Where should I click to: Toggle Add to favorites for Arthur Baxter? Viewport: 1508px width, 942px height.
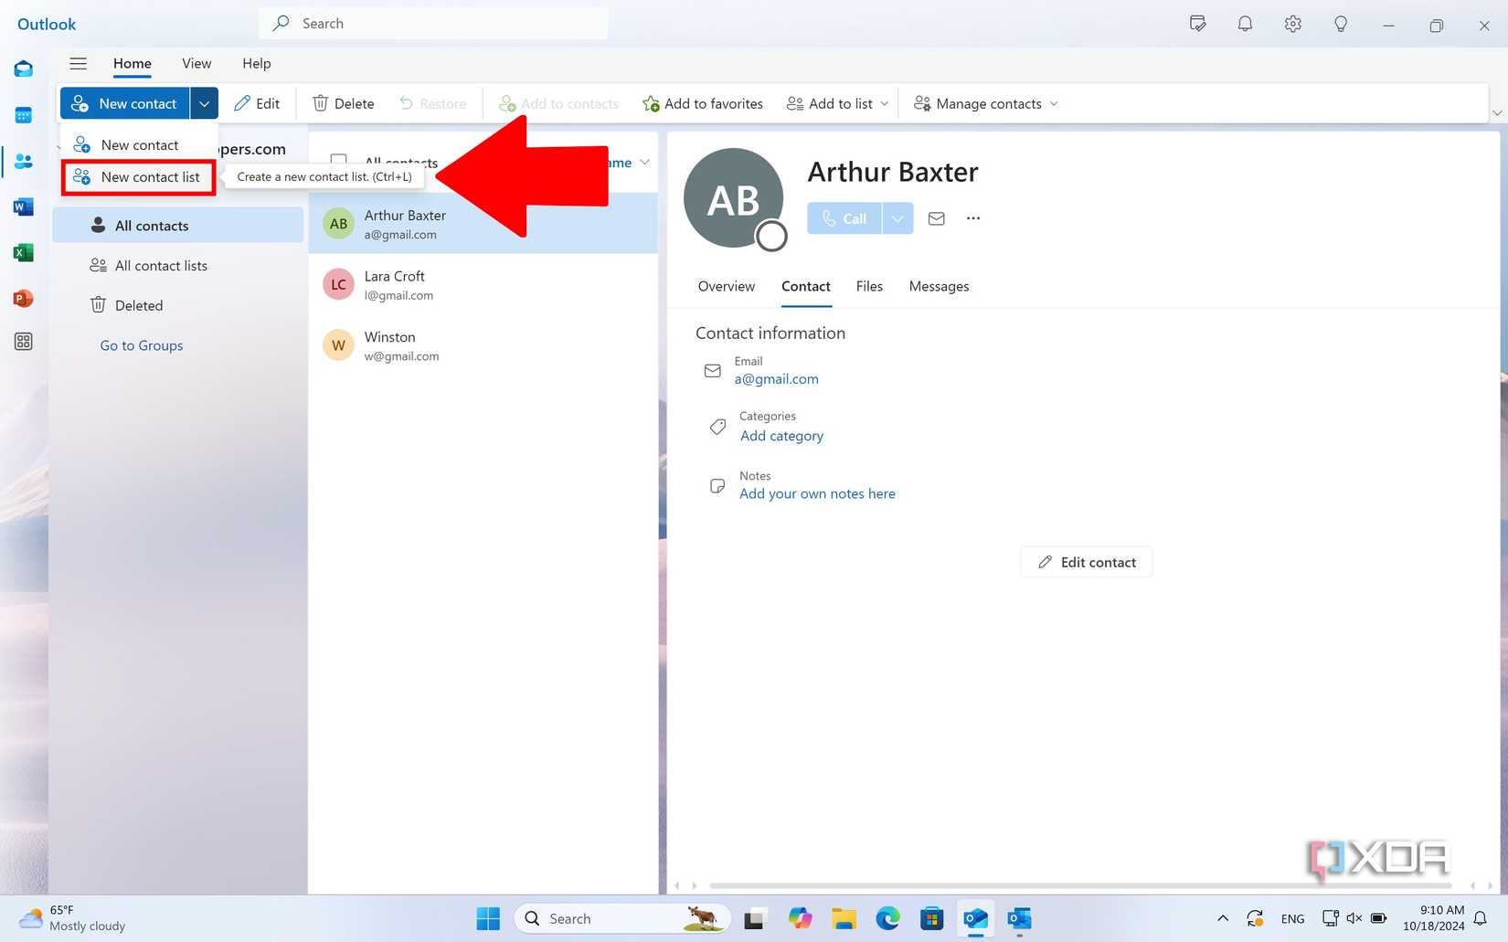pos(702,103)
